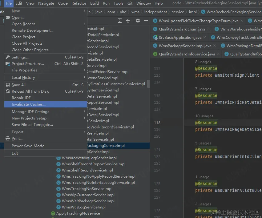Click class icon of WmsWcsLogServiceImpl
Image resolution: width=262 pixels, height=218 pixels.
[58, 207]
